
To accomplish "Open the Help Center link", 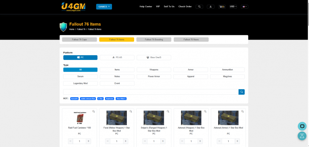I will [146, 7].
